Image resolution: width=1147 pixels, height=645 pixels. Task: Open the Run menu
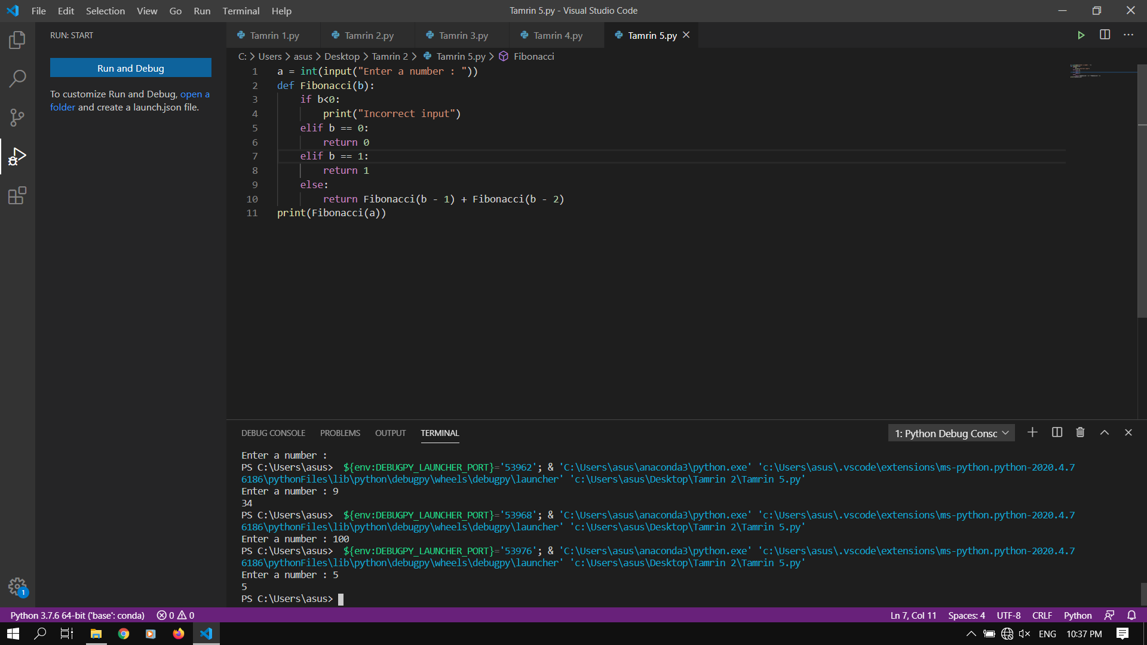202,11
